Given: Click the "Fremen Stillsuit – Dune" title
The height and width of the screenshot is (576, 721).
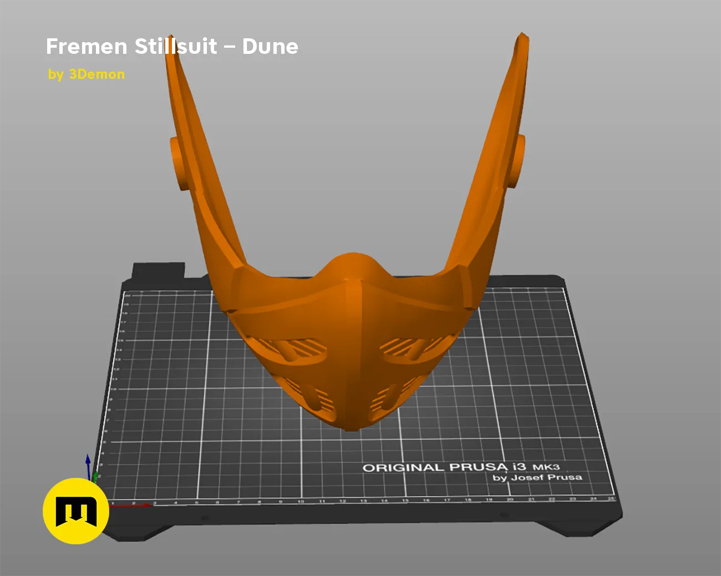Looking at the screenshot, I should click(x=172, y=47).
